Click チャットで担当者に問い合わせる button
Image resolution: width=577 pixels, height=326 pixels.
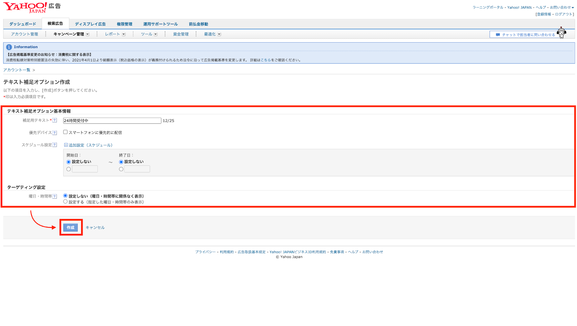coord(525,35)
